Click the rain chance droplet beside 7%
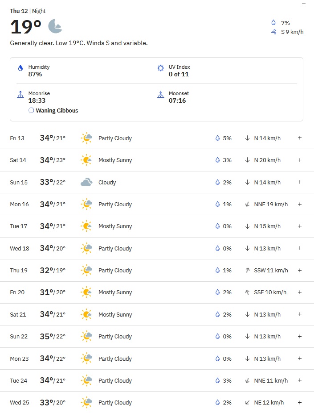 coord(273,23)
